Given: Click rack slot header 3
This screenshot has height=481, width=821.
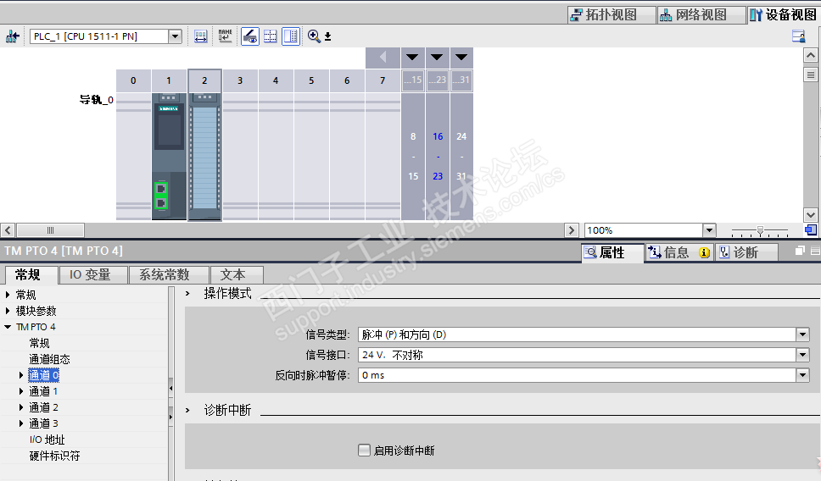Looking at the screenshot, I should point(240,80).
